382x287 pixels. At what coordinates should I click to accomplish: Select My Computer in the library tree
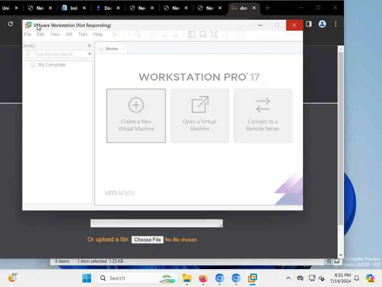[x=48, y=65]
